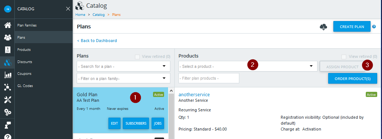Screen dimensions: 382x139
Task: Select the Gold Plan name text
Action: pyautogui.click(x=87, y=95)
